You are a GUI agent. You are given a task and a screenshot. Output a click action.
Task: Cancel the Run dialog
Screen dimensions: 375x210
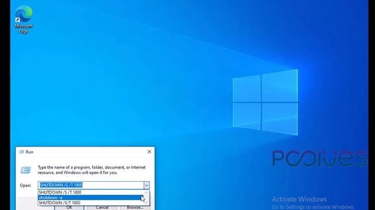pyautogui.click(x=102, y=208)
